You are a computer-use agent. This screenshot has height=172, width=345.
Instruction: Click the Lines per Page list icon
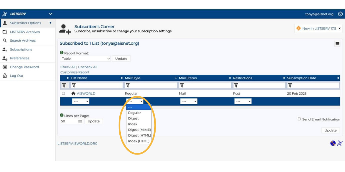[x=80, y=121]
